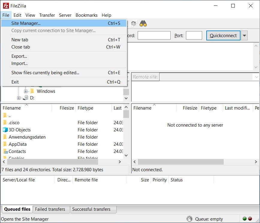
Task: Click the Contacts folder icon
Action: [x=5, y=151]
